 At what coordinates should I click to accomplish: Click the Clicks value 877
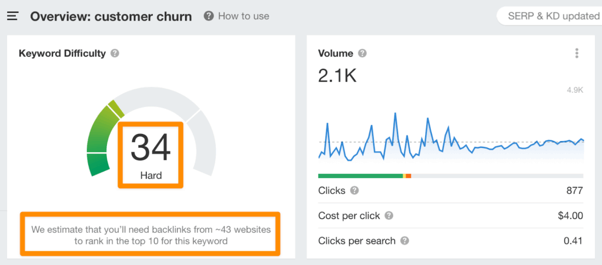574,191
